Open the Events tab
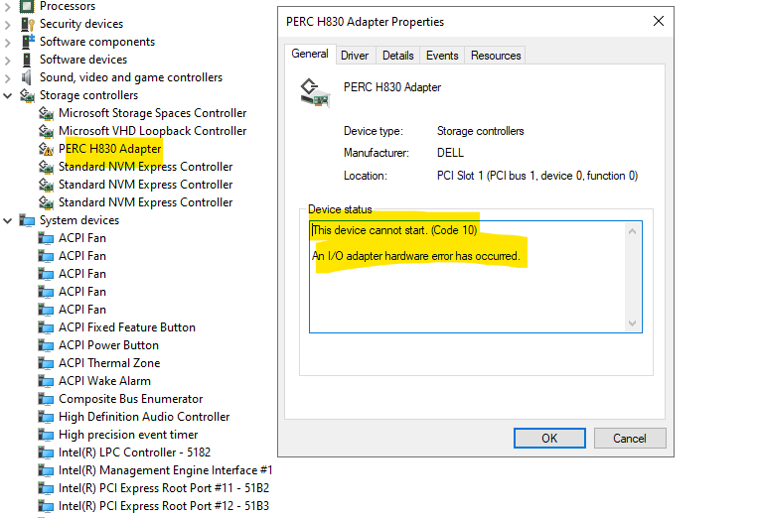 [x=442, y=56]
